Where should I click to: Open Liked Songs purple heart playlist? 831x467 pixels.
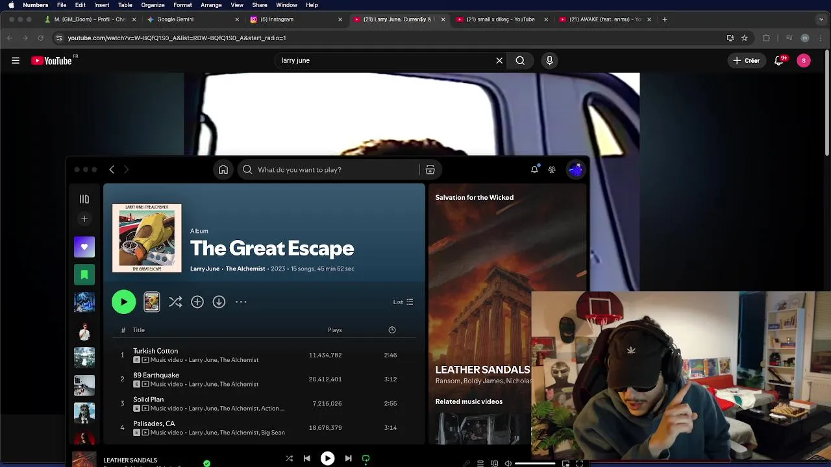click(84, 247)
